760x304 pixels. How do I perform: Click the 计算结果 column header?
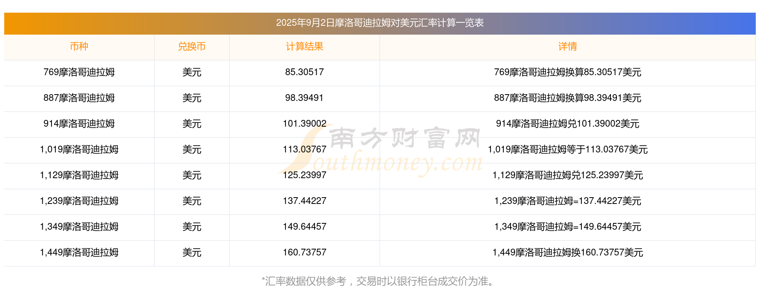point(304,46)
